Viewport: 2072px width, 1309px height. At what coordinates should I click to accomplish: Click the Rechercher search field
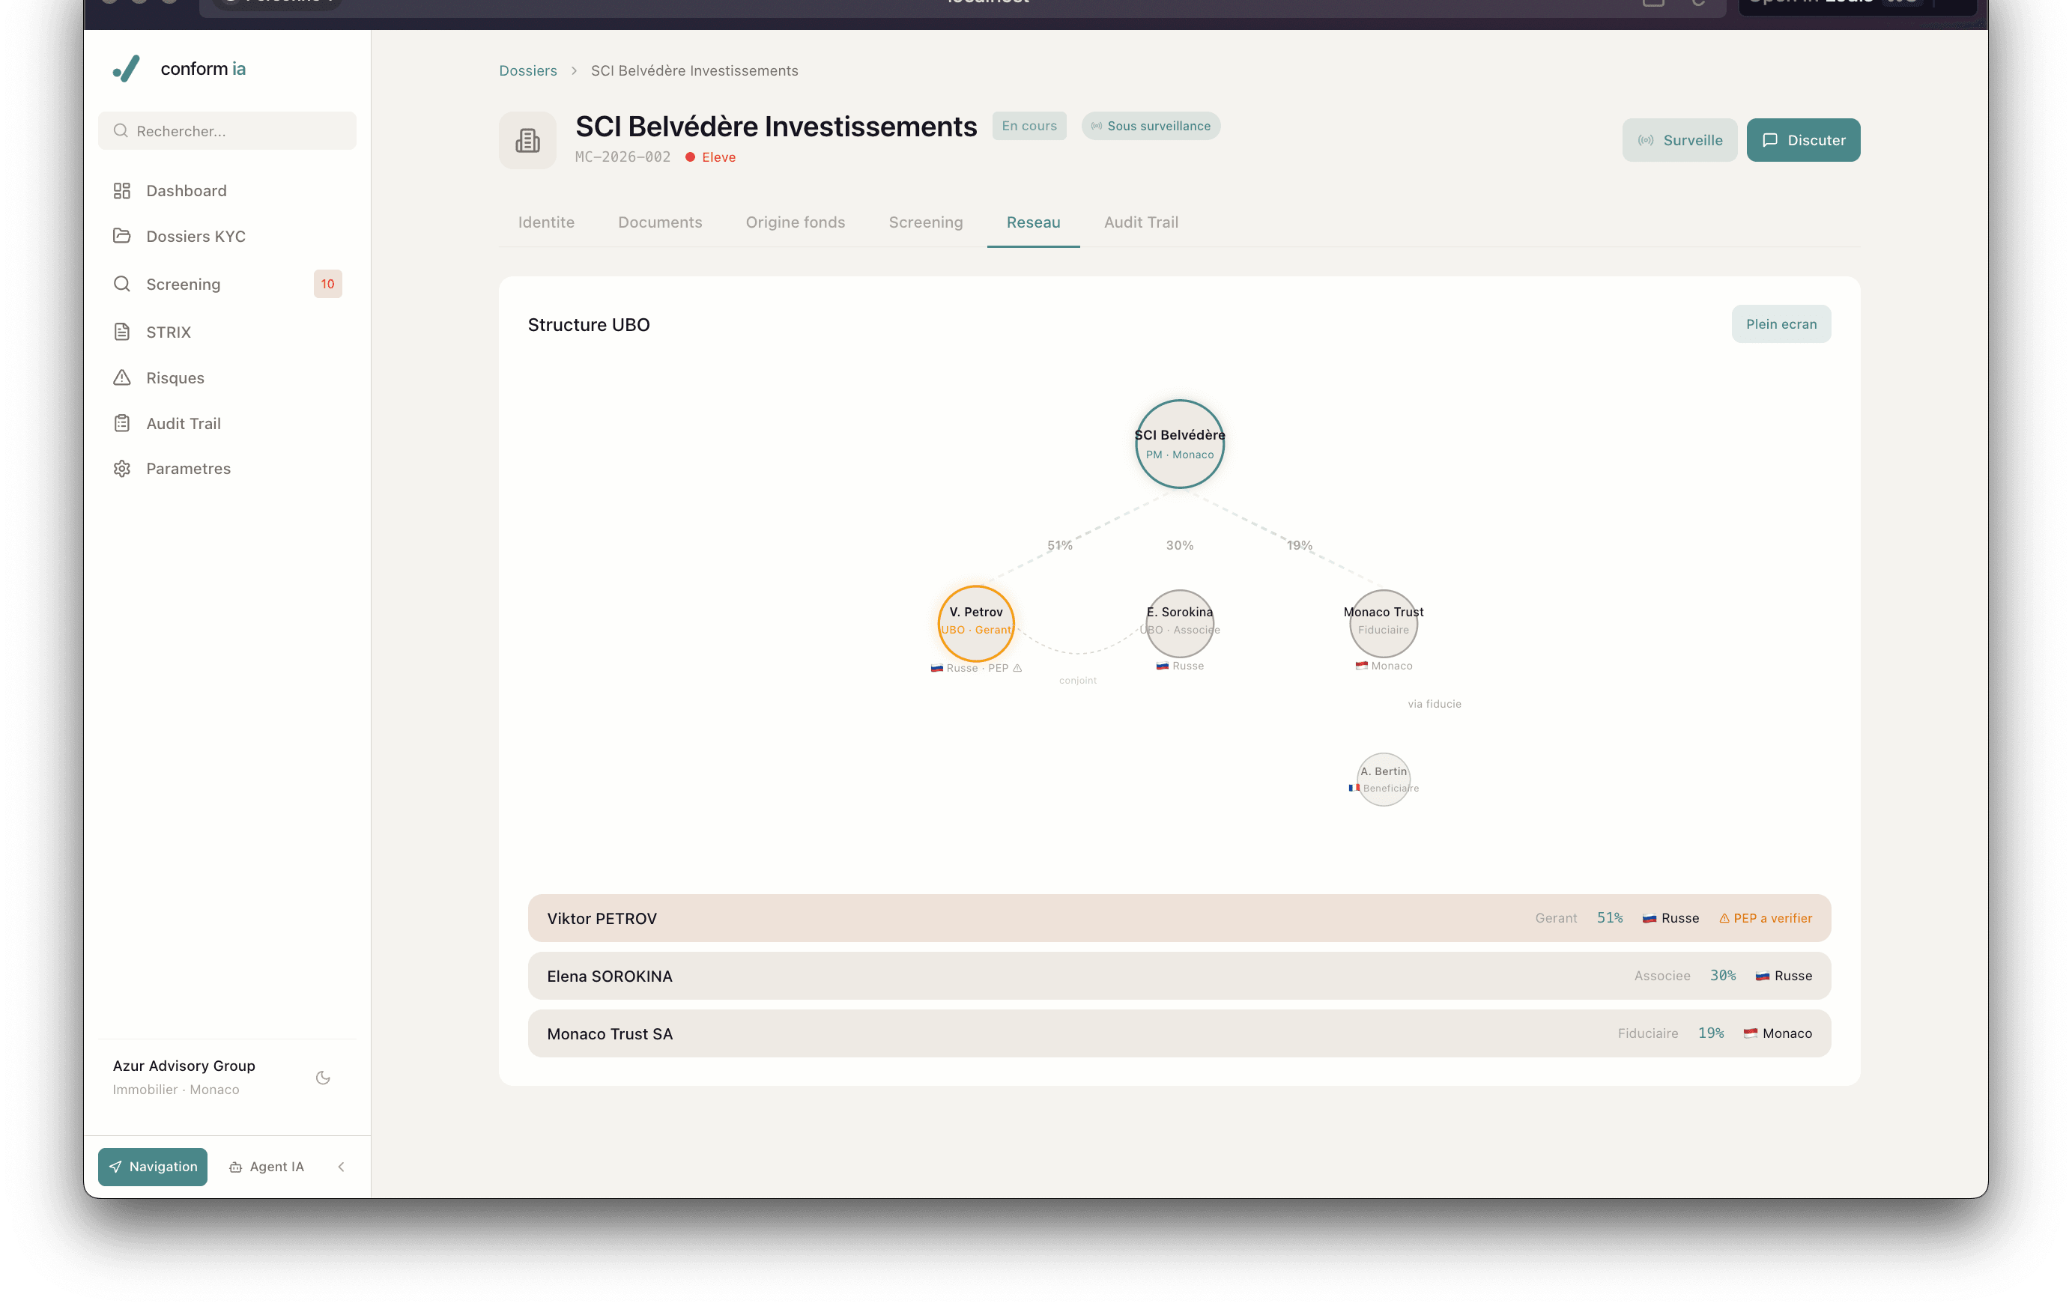(226, 131)
